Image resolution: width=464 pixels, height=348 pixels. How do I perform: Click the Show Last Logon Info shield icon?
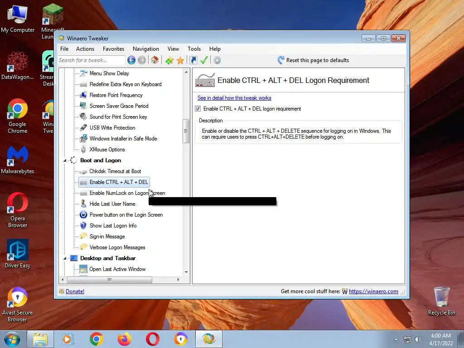coord(83,226)
